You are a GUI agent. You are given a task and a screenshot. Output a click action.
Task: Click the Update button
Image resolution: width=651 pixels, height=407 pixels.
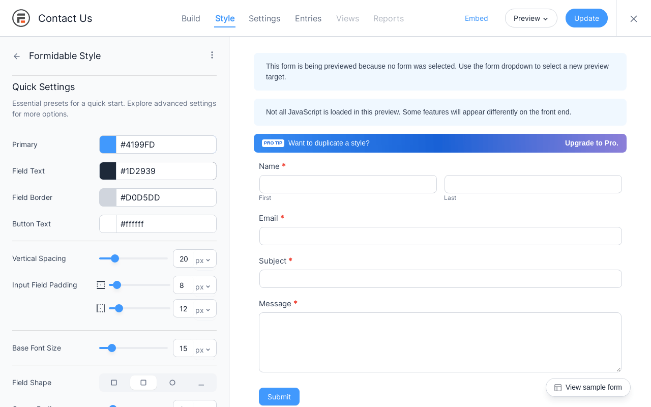pyautogui.click(x=586, y=18)
